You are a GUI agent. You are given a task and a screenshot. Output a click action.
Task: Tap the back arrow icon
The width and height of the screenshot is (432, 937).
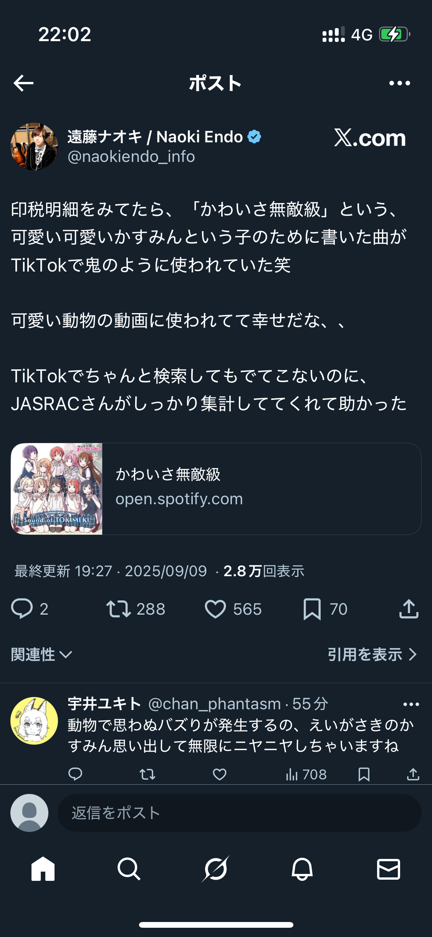[x=23, y=83]
